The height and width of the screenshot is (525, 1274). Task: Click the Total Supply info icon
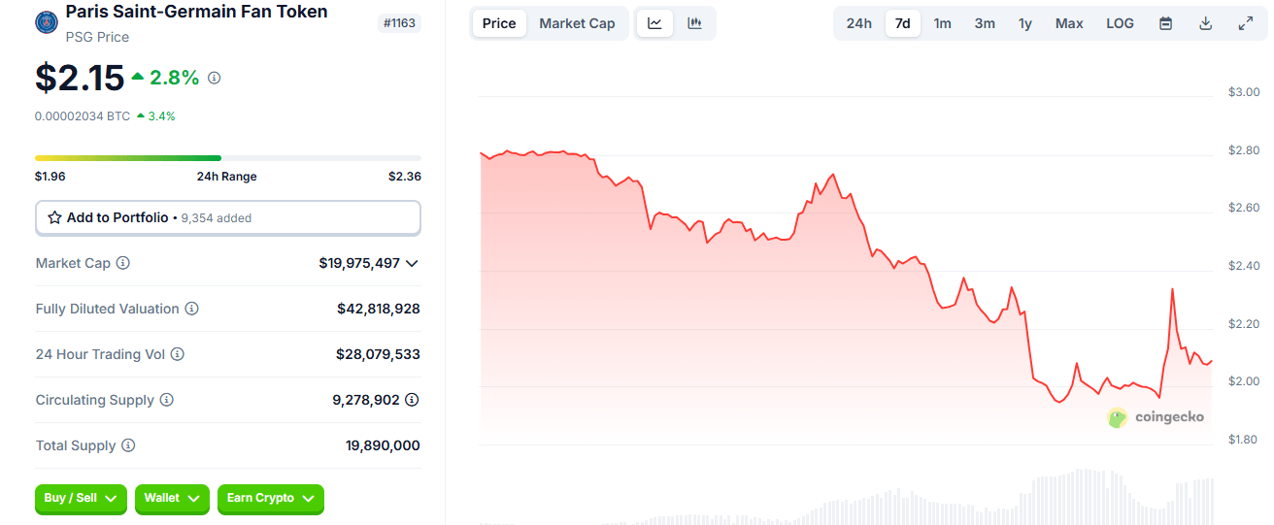(128, 445)
